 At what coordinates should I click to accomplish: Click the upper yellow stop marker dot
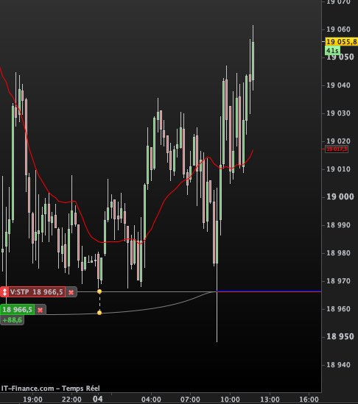[x=99, y=291]
